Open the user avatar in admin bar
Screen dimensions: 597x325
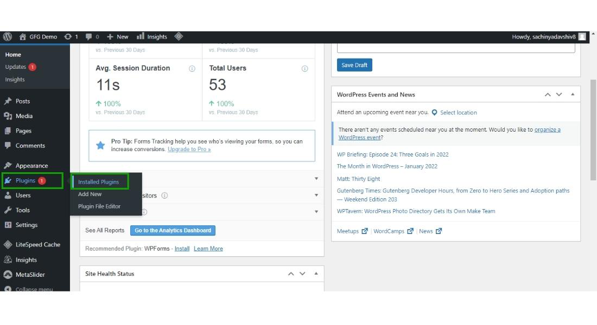coord(582,36)
